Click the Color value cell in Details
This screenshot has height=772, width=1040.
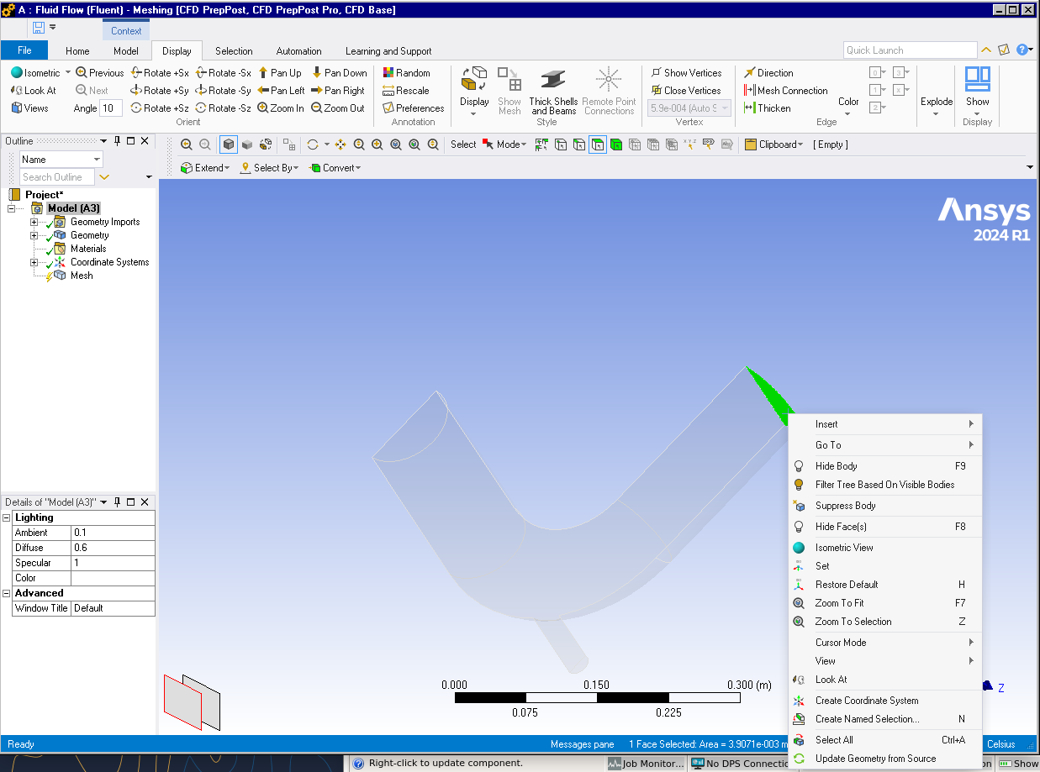tap(113, 578)
